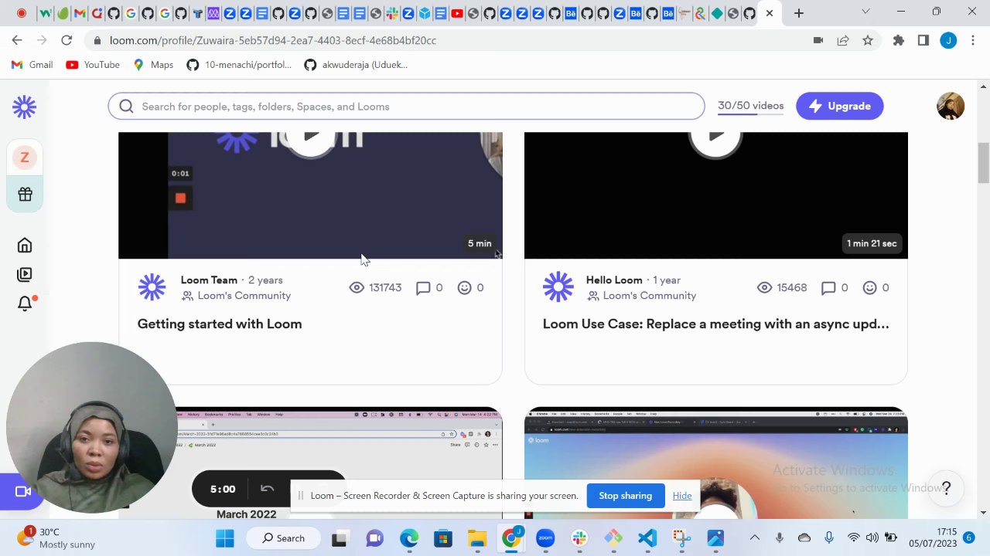Open Loom Use Case: Replace a meeting title
Image resolution: width=990 pixels, height=556 pixels.
click(716, 324)
